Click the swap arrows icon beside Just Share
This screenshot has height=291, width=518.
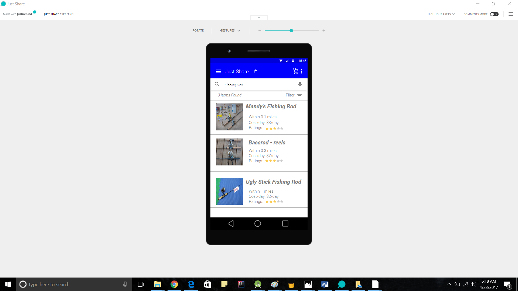pos(255,71)
